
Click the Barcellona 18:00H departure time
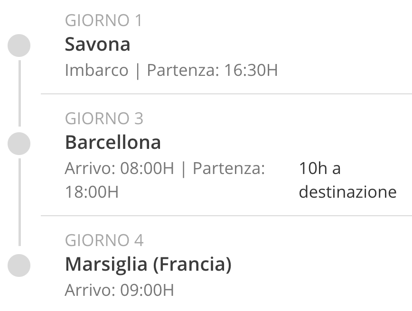92,192
